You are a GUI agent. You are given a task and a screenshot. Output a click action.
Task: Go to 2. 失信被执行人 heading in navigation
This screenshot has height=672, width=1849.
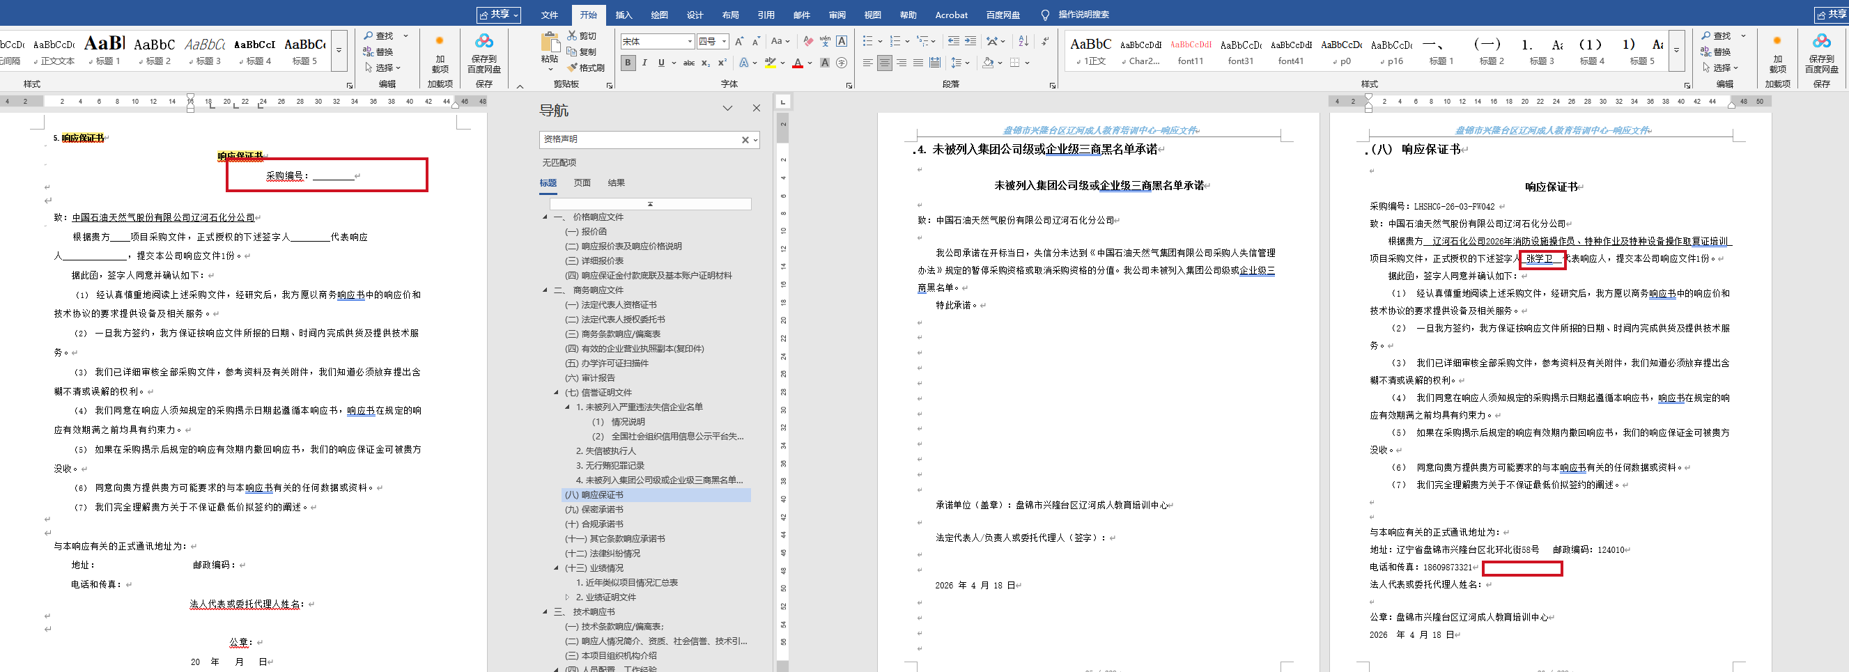(x=606, y=451)
